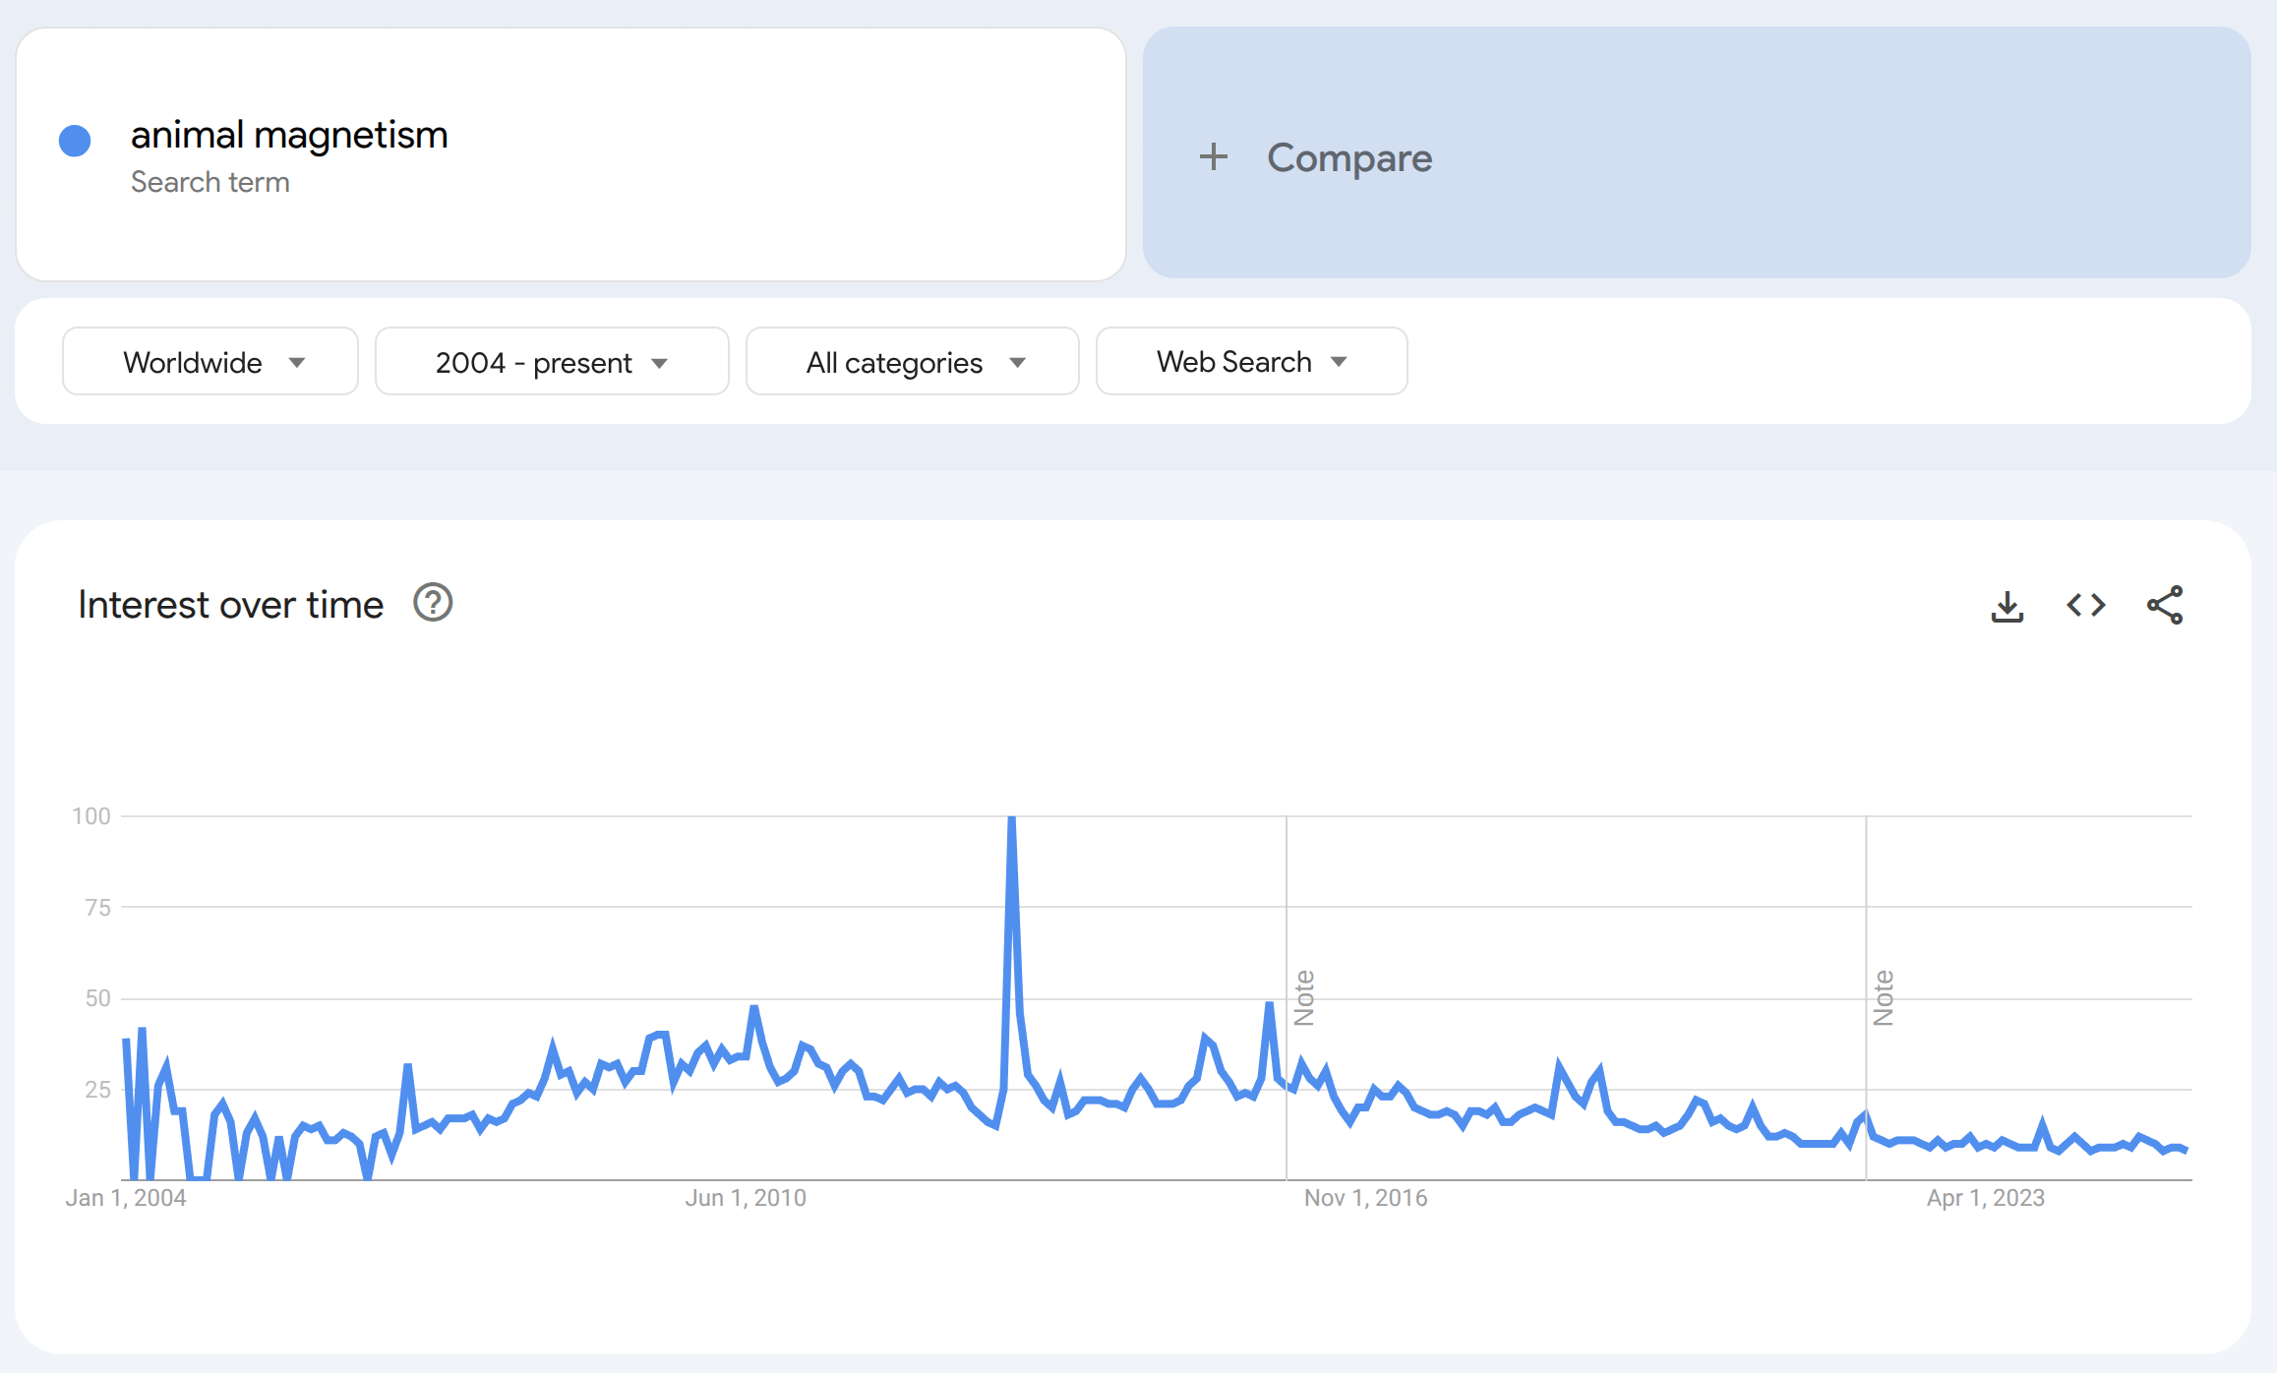
Task: Click the tallest peak on the chart
Action: [1011, 819]
